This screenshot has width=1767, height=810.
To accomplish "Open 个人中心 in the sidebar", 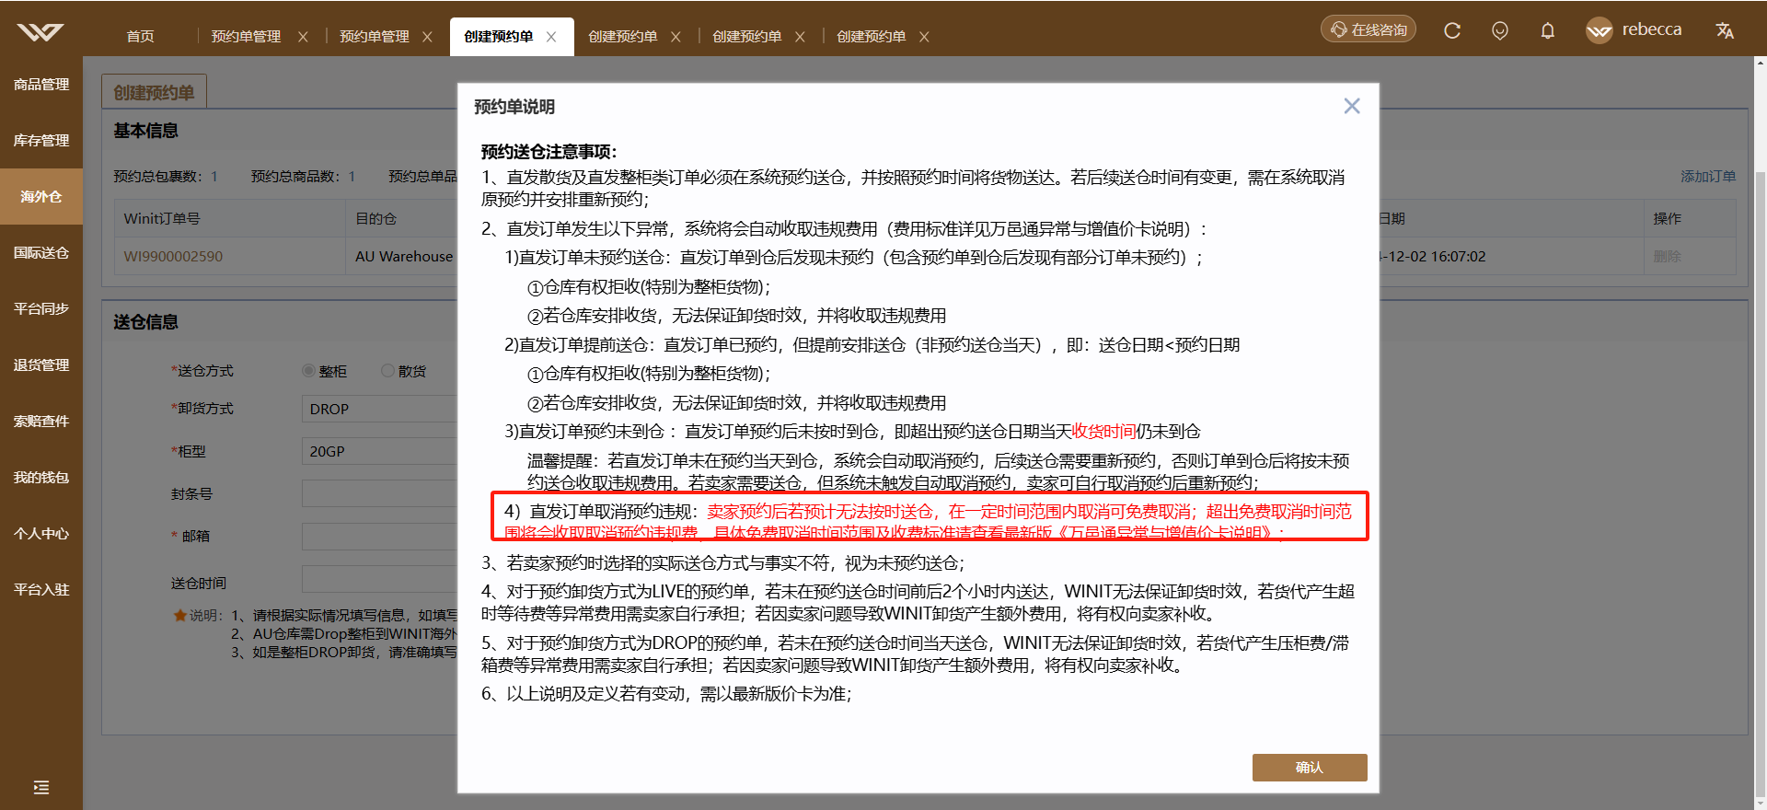I will (x=41, y=533).
